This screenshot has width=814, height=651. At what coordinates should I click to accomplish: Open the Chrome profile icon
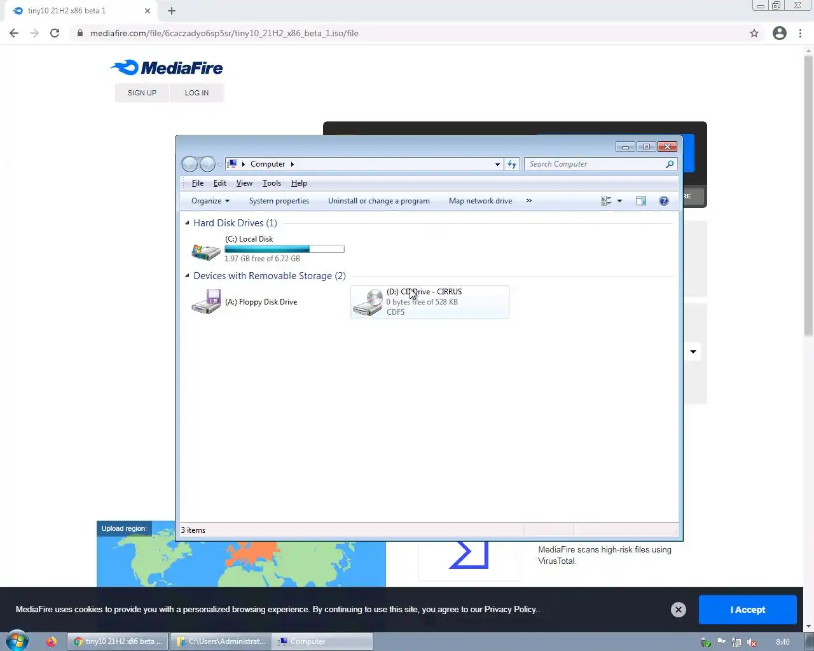[780, 33]
